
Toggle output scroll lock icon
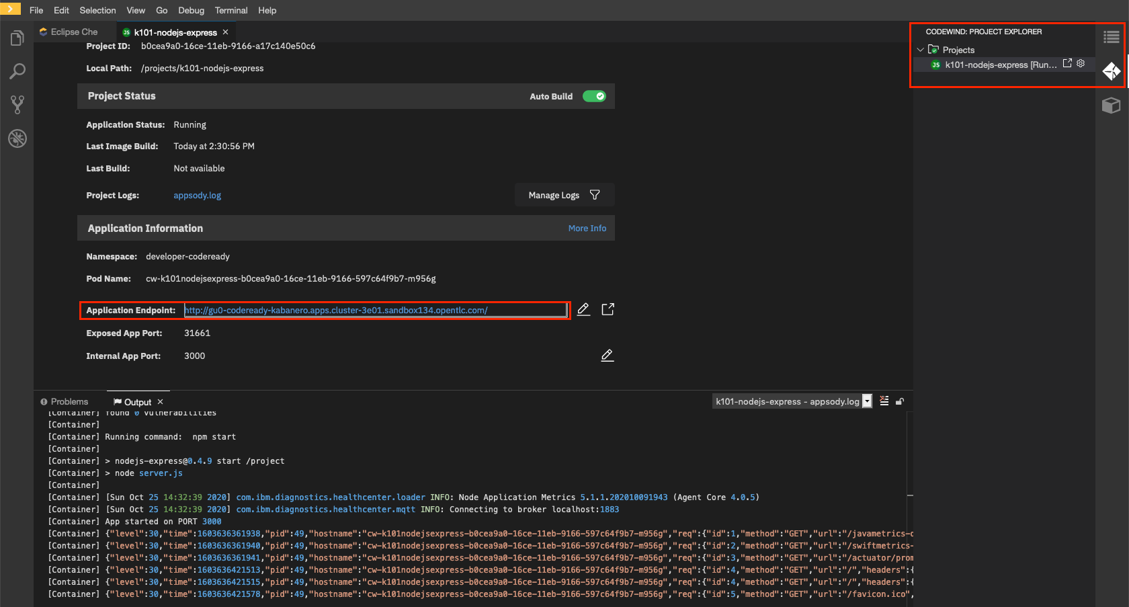(900, 401)
